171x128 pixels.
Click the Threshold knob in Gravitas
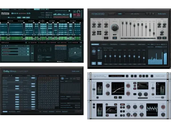tap(108, 86)
